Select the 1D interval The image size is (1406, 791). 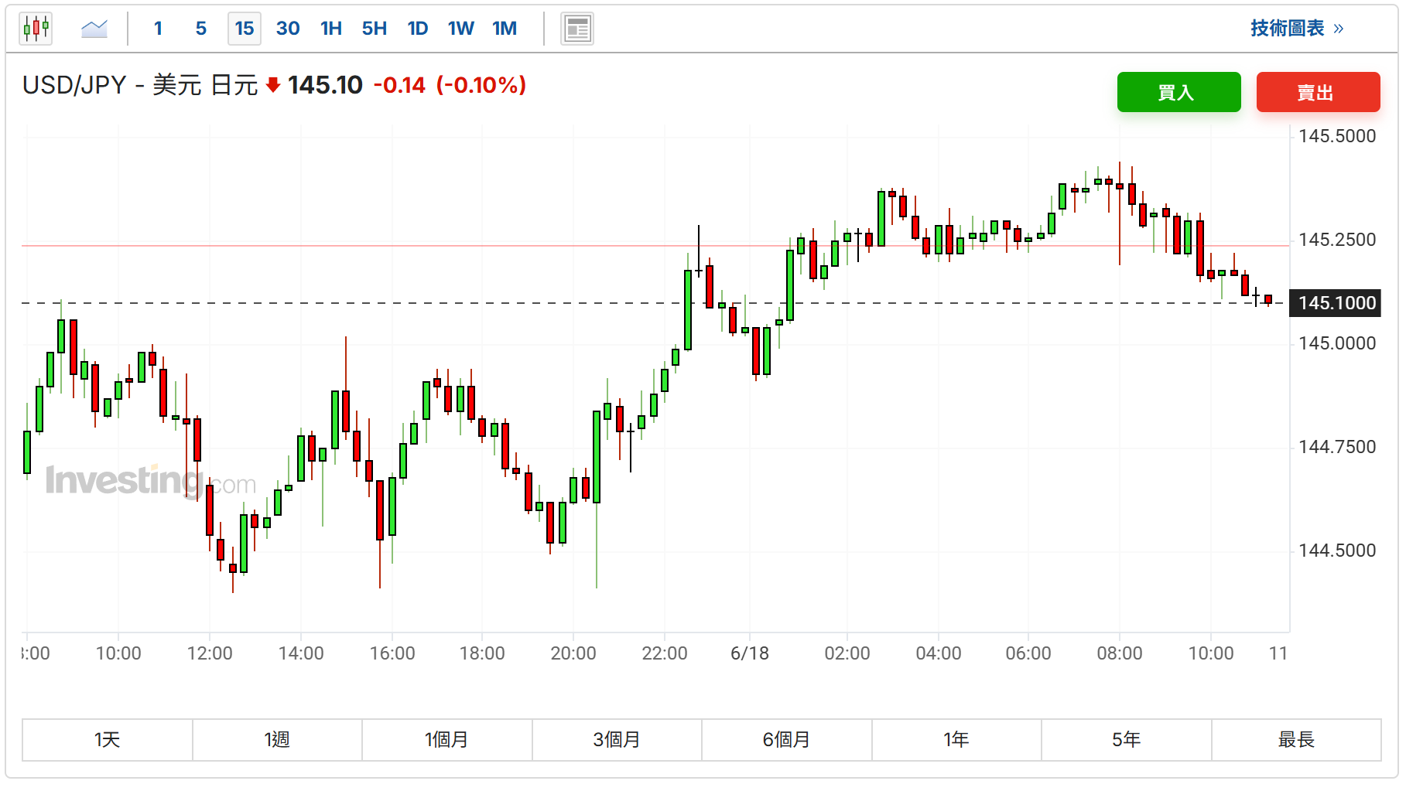[418, 29]
